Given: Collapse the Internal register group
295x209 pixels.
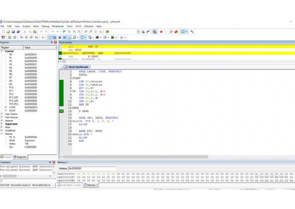Looking at the screenshot, I should point(2,134).
